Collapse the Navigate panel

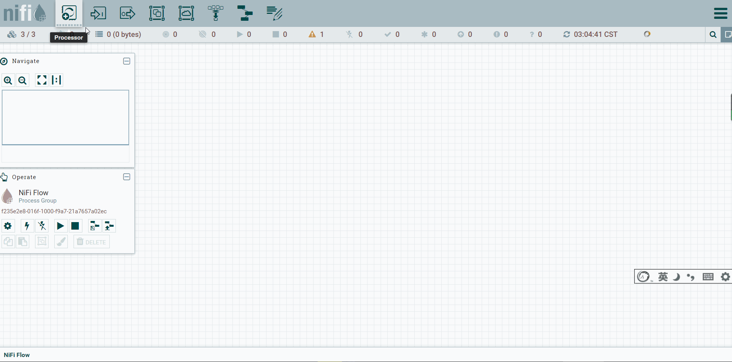pos(127,61)
